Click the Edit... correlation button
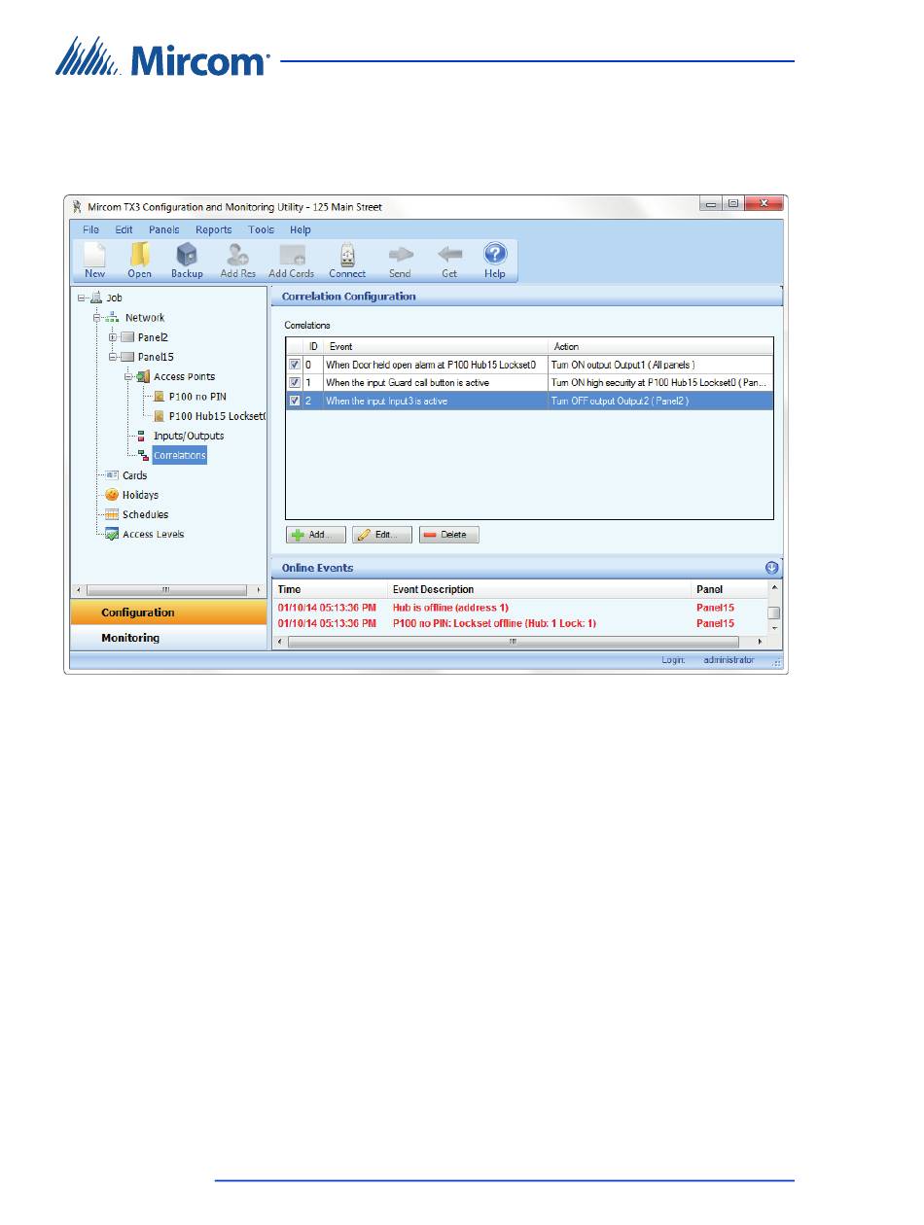This screenshot has width=924, height=1225. click(x=382, y=535)
